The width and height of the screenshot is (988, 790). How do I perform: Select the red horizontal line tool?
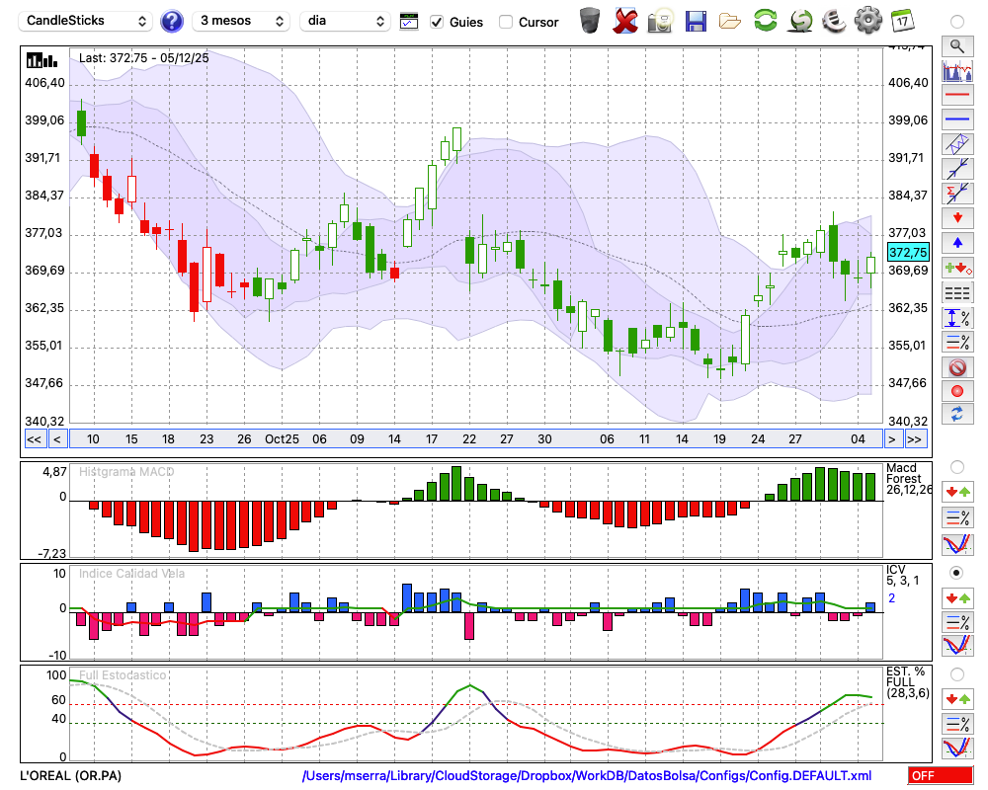coord(956,95)
